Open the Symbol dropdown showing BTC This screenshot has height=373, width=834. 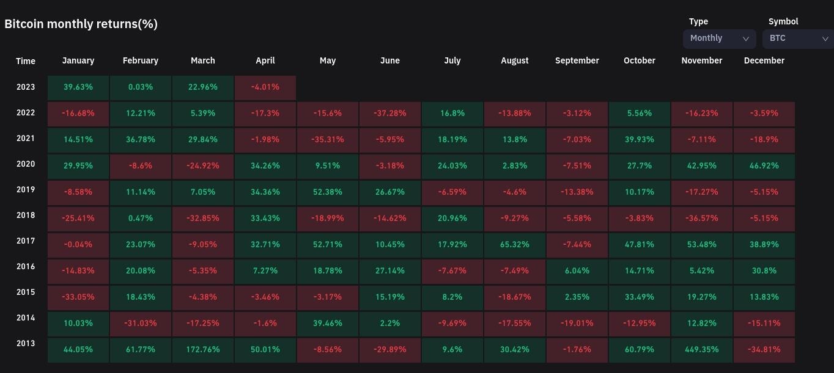point(797,38)
